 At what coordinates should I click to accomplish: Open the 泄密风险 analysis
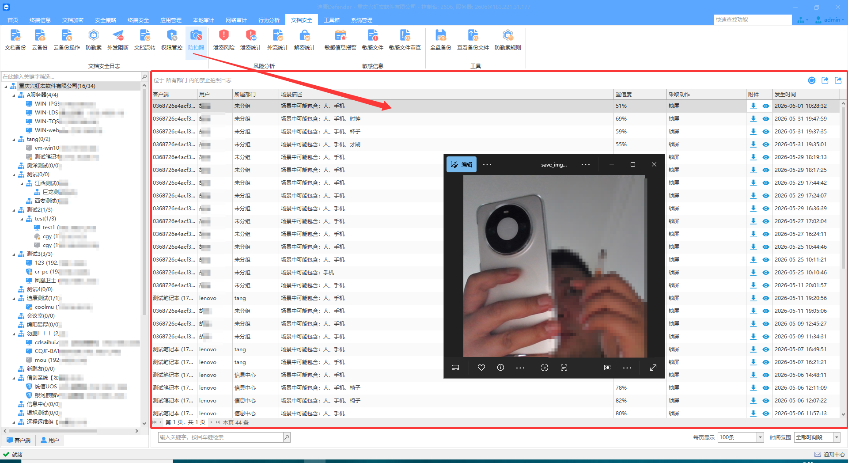click(224, 40)
